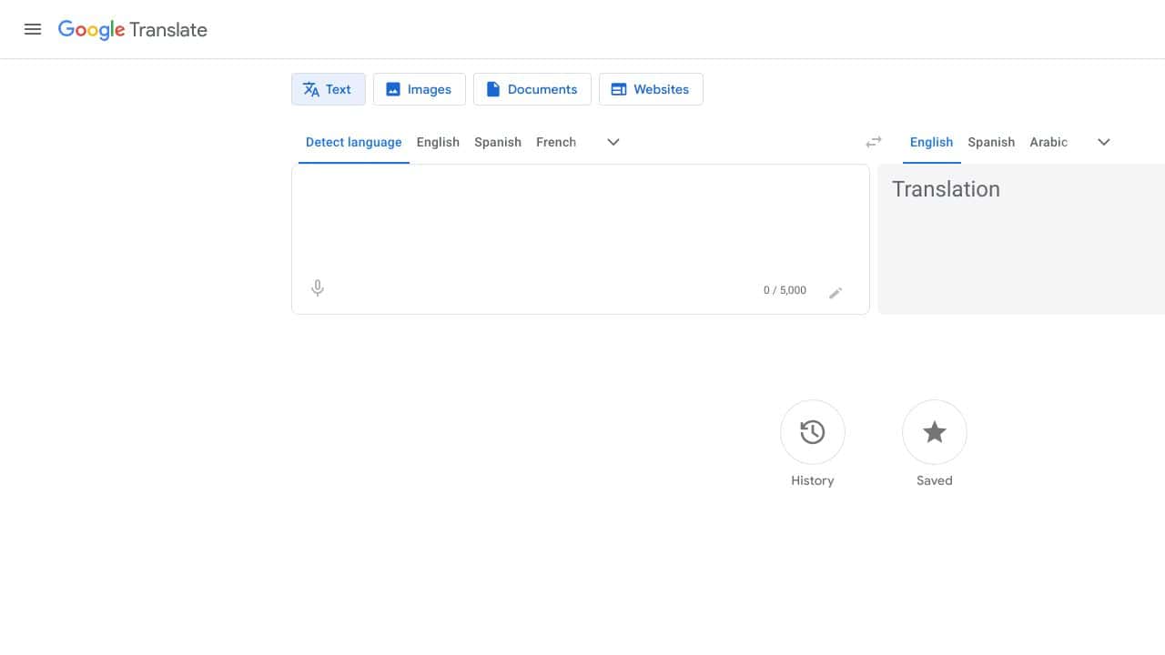Select Detect language source tab
Viewport: 1165px width, 655px height.
(354, 142)
